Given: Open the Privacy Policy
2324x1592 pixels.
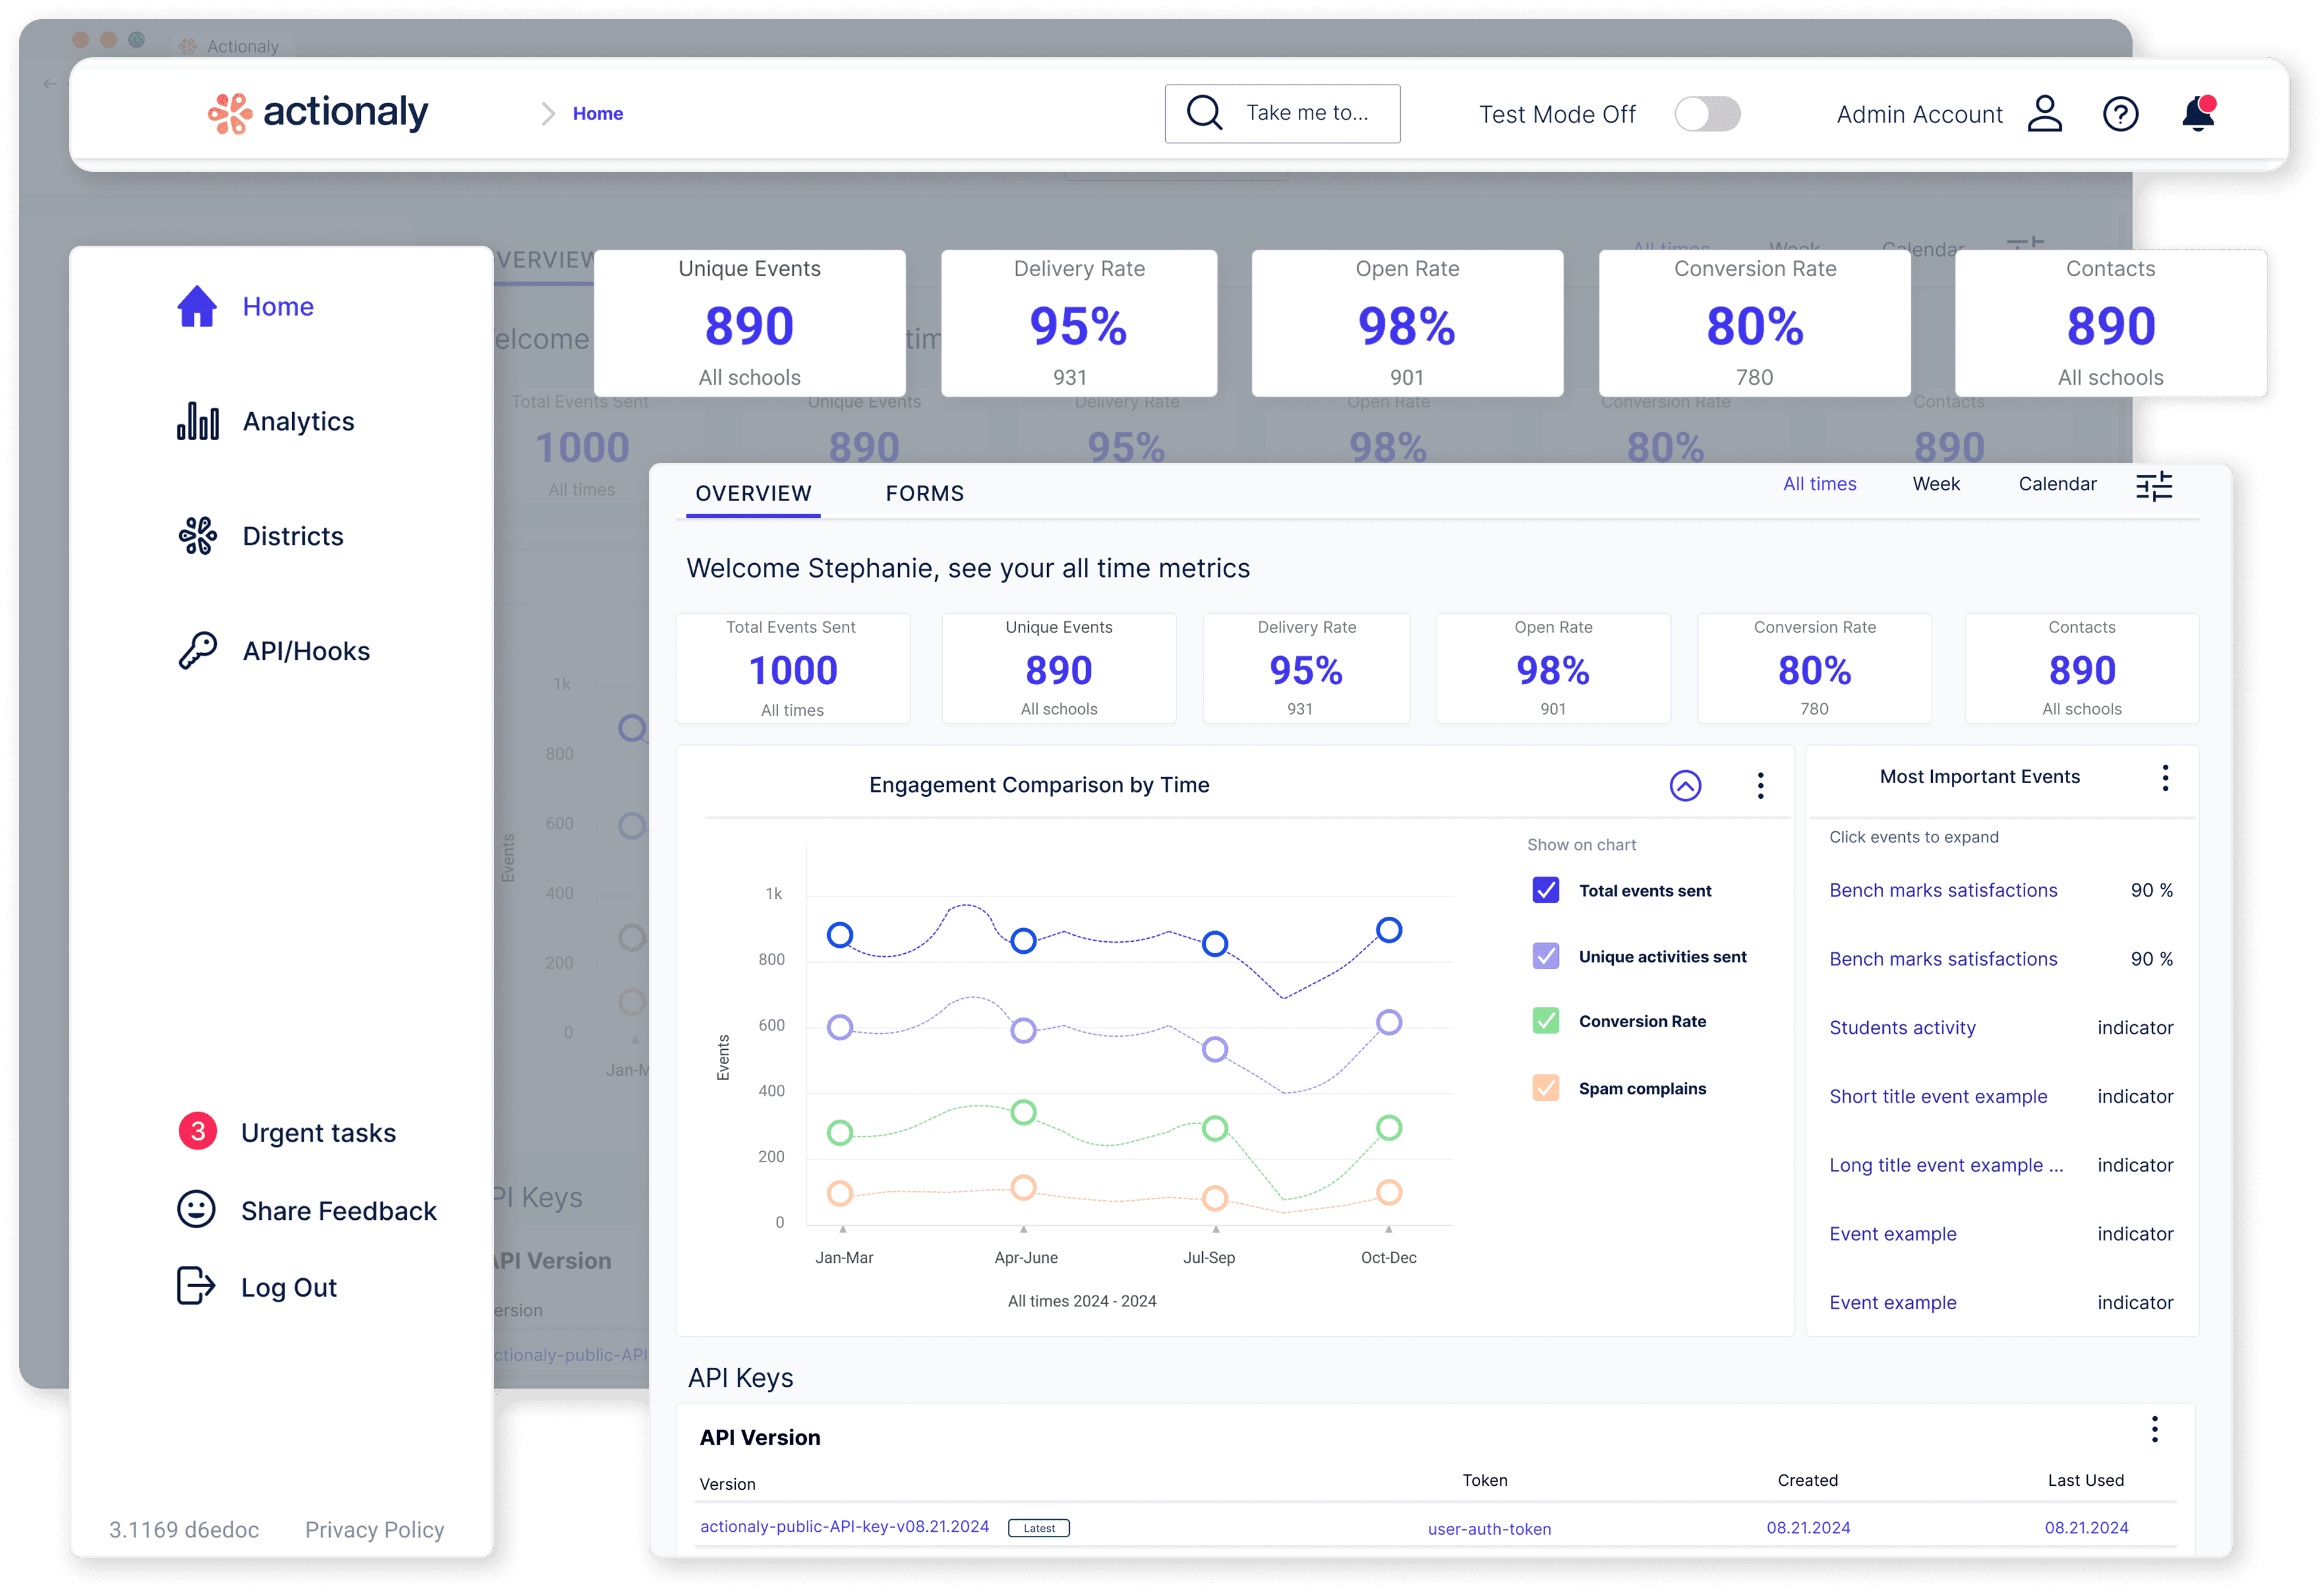Looking at the screenshot, I should tap(374, 1529).
